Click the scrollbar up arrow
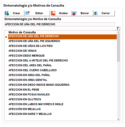This screenshot has width=125, height=127. [118, 32]
